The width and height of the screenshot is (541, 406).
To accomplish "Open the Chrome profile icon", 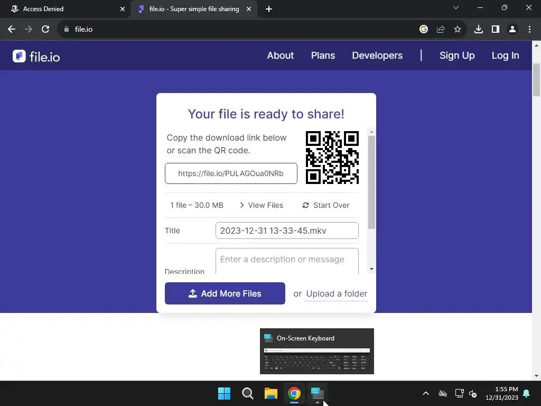I will pos(512,30).
